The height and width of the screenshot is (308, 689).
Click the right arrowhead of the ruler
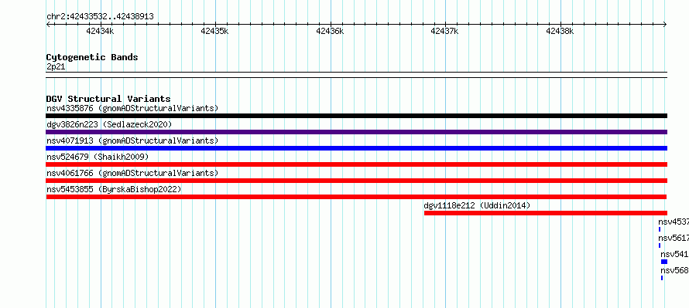[665, 25]
